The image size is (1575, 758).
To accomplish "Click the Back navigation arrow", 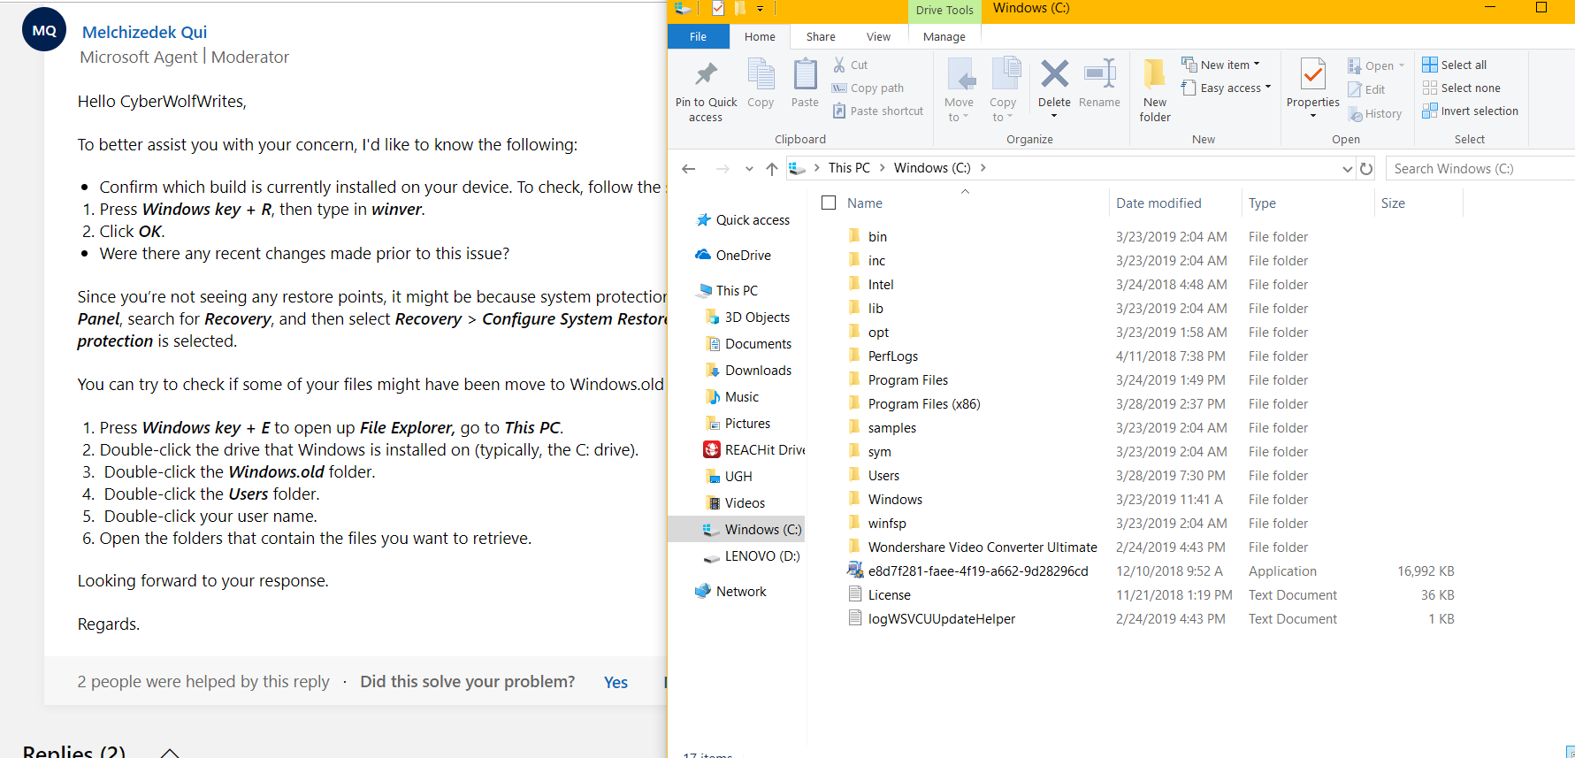I will pyautogui.click(x=689, y=168).
